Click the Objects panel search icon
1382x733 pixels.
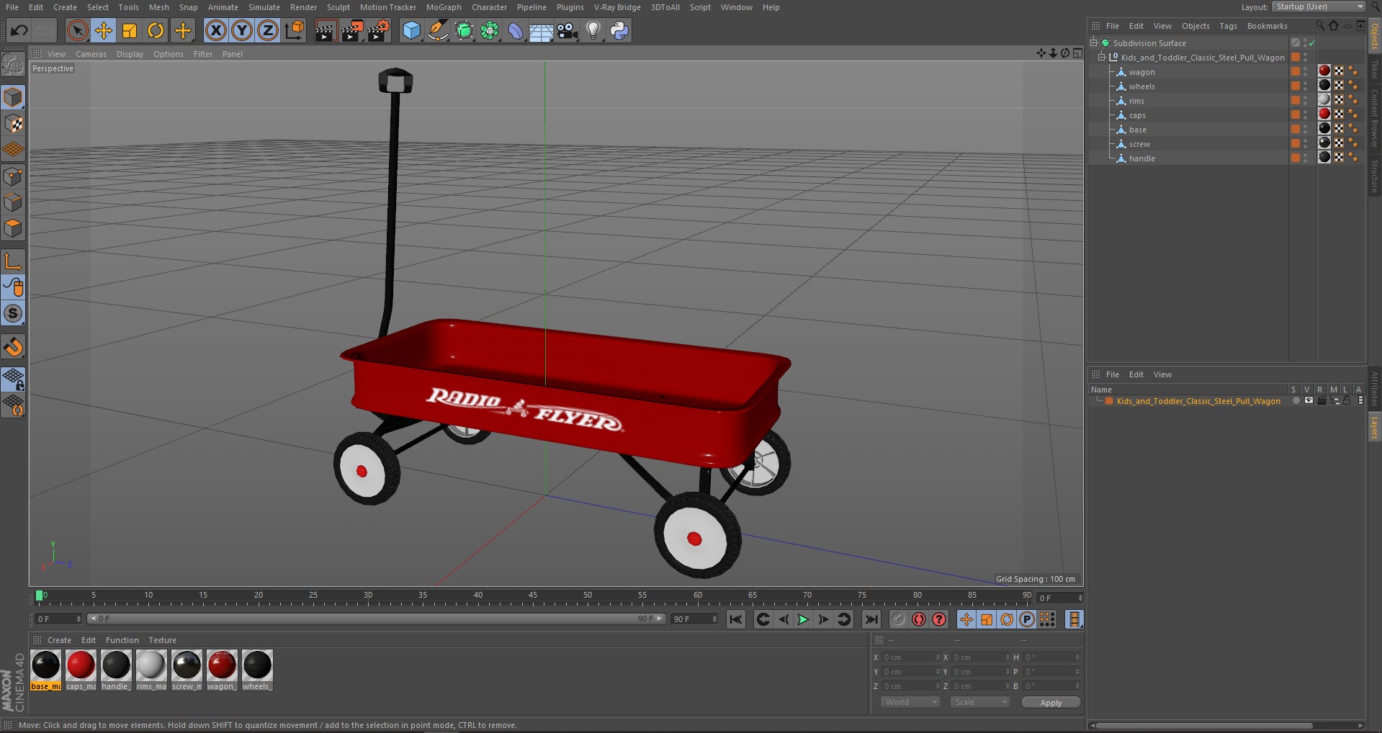point(1319,25)
